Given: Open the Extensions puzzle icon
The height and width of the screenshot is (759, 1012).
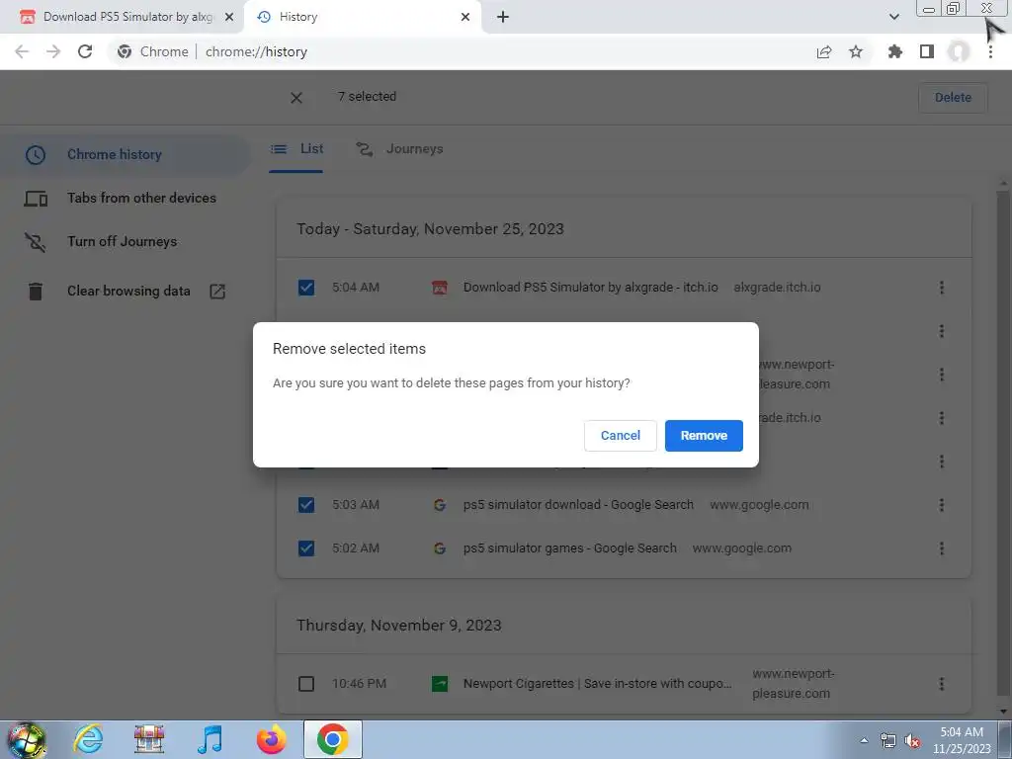Looking at the screenshot, I should pos(895,51).
